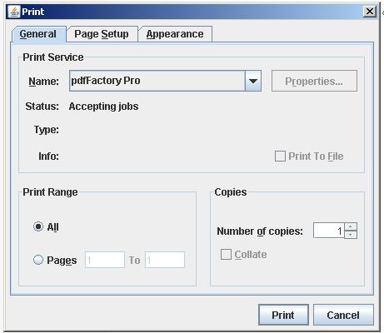Switch to the General tab
Viewport: 384px width, 333px height.
point(38,34)
